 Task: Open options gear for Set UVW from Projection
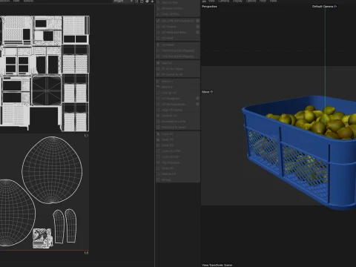(x=198, y=21)
